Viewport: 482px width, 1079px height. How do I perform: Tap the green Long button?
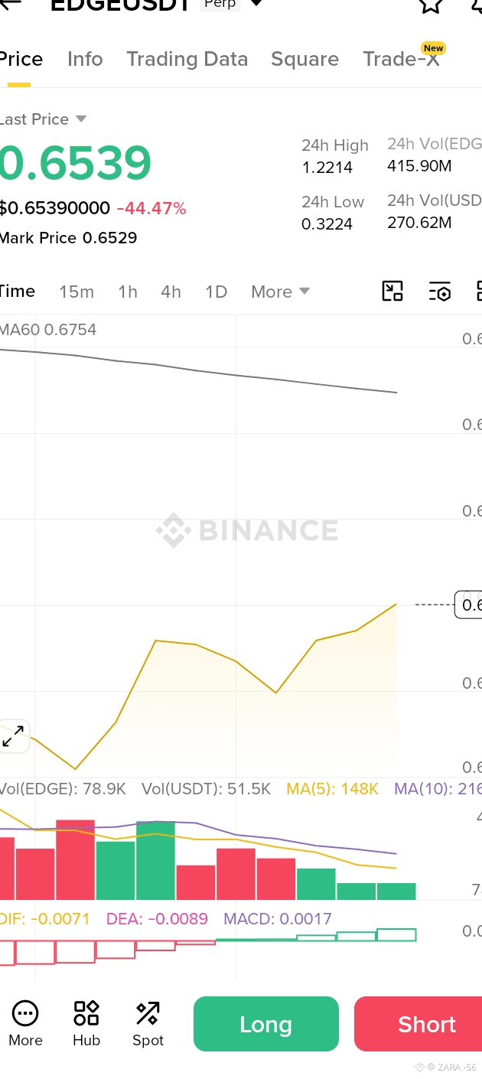coord(266,1024)
